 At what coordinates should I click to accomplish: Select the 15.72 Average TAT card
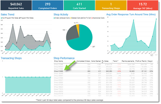point(143,5)
